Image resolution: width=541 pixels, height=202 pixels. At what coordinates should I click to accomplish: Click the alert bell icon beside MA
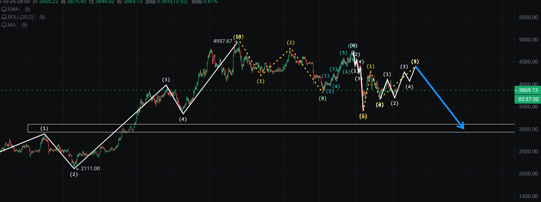click(4, 25)
